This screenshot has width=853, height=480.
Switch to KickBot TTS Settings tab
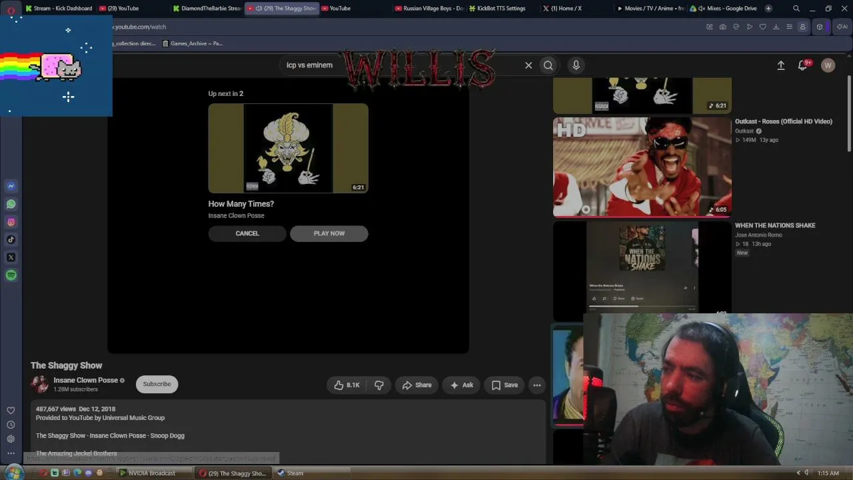click(x=502, y=9)
